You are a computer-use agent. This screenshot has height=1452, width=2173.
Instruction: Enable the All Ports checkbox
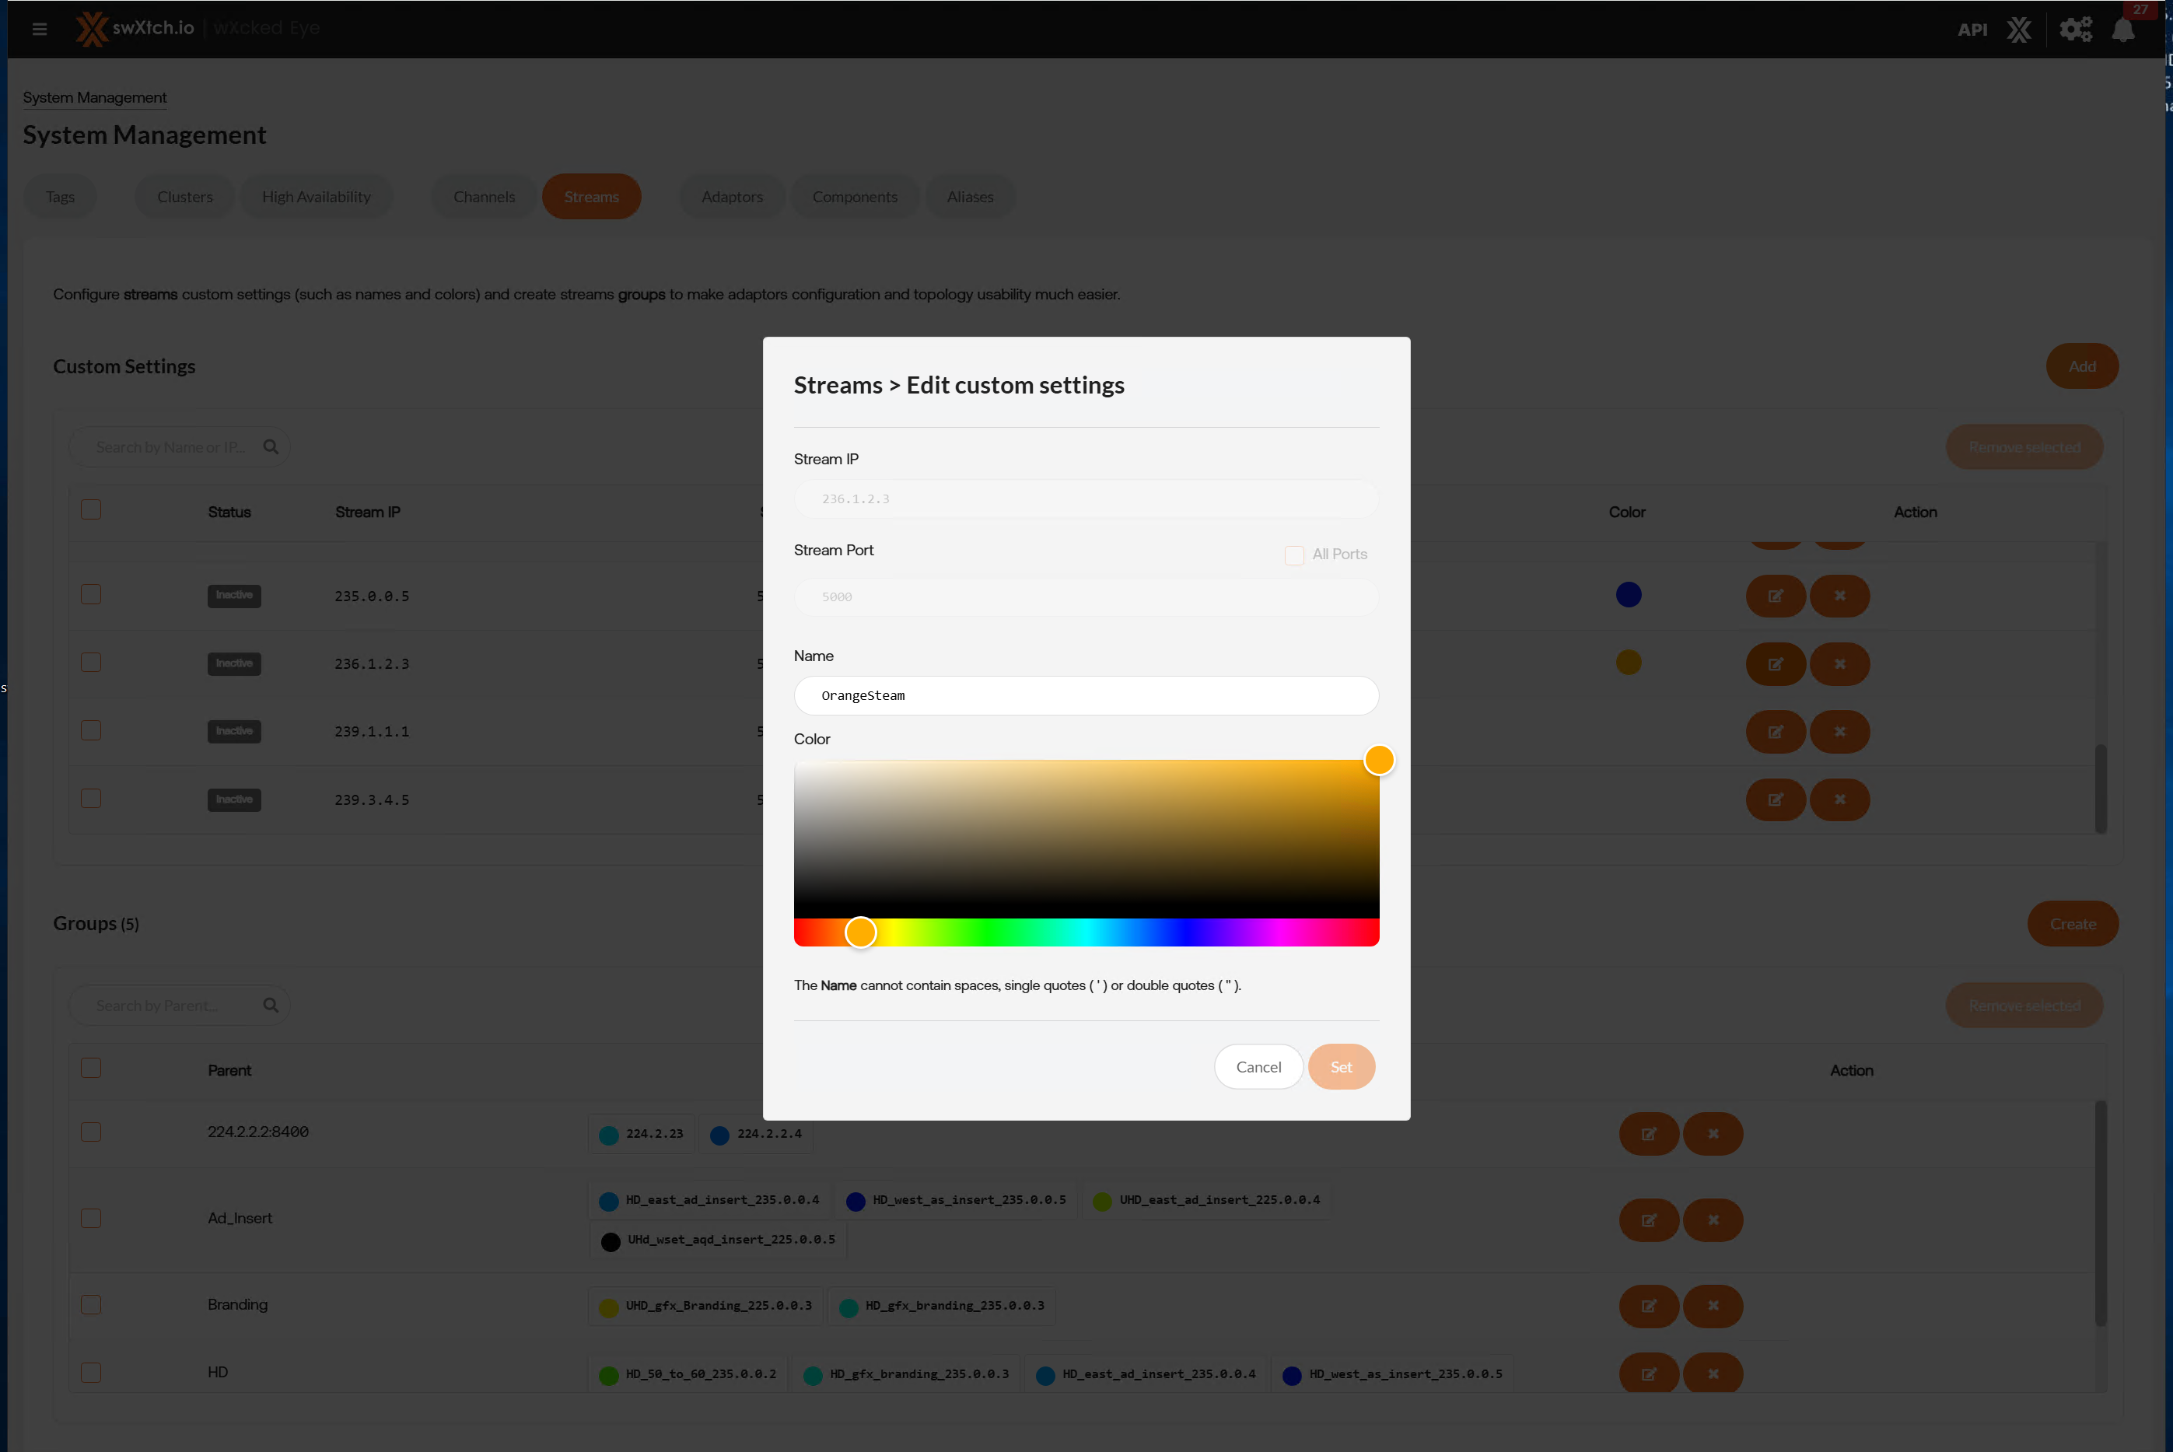(1293, 555)
